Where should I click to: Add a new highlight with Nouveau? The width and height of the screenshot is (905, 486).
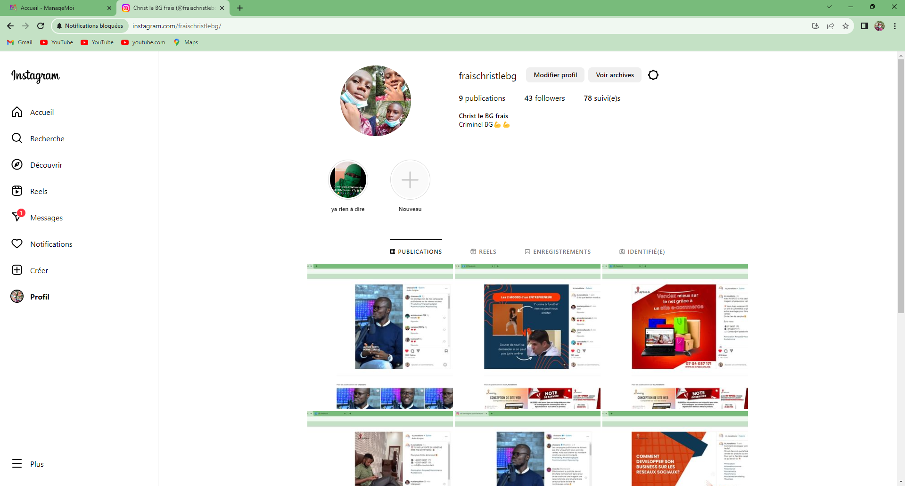(410, 180)
